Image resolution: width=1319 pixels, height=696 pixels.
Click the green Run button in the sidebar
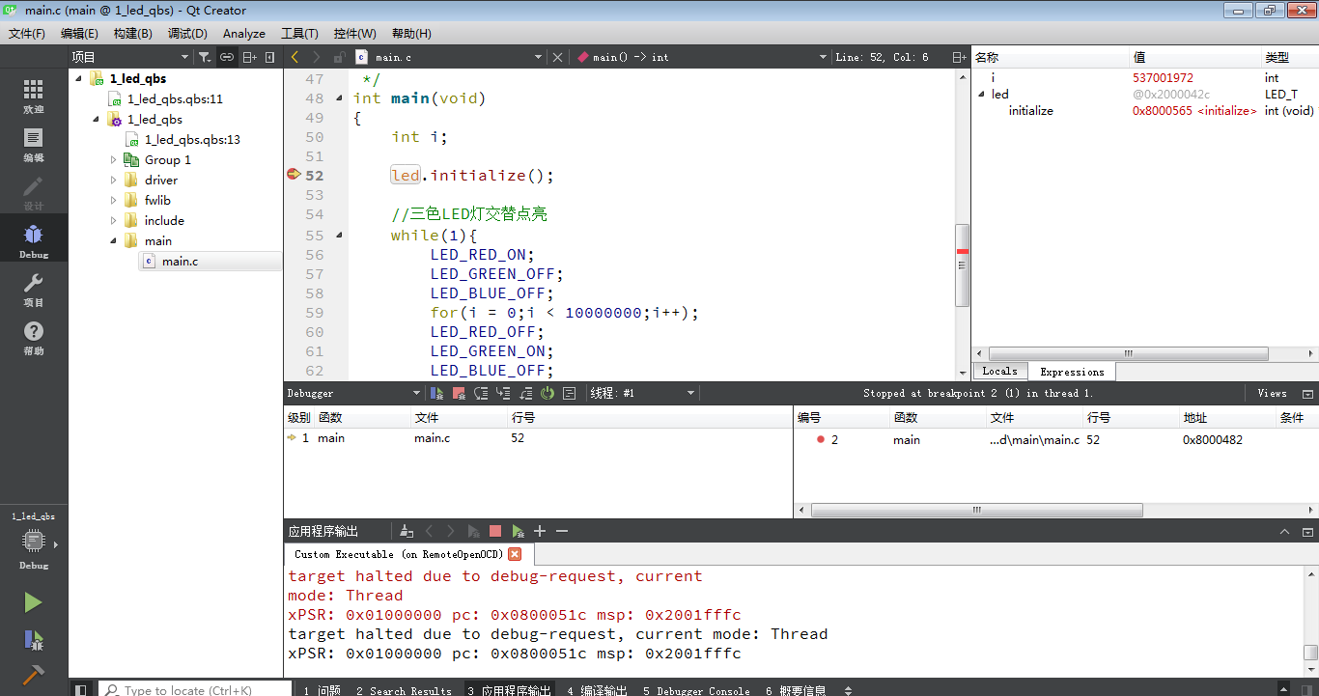[x=32, y=602]
